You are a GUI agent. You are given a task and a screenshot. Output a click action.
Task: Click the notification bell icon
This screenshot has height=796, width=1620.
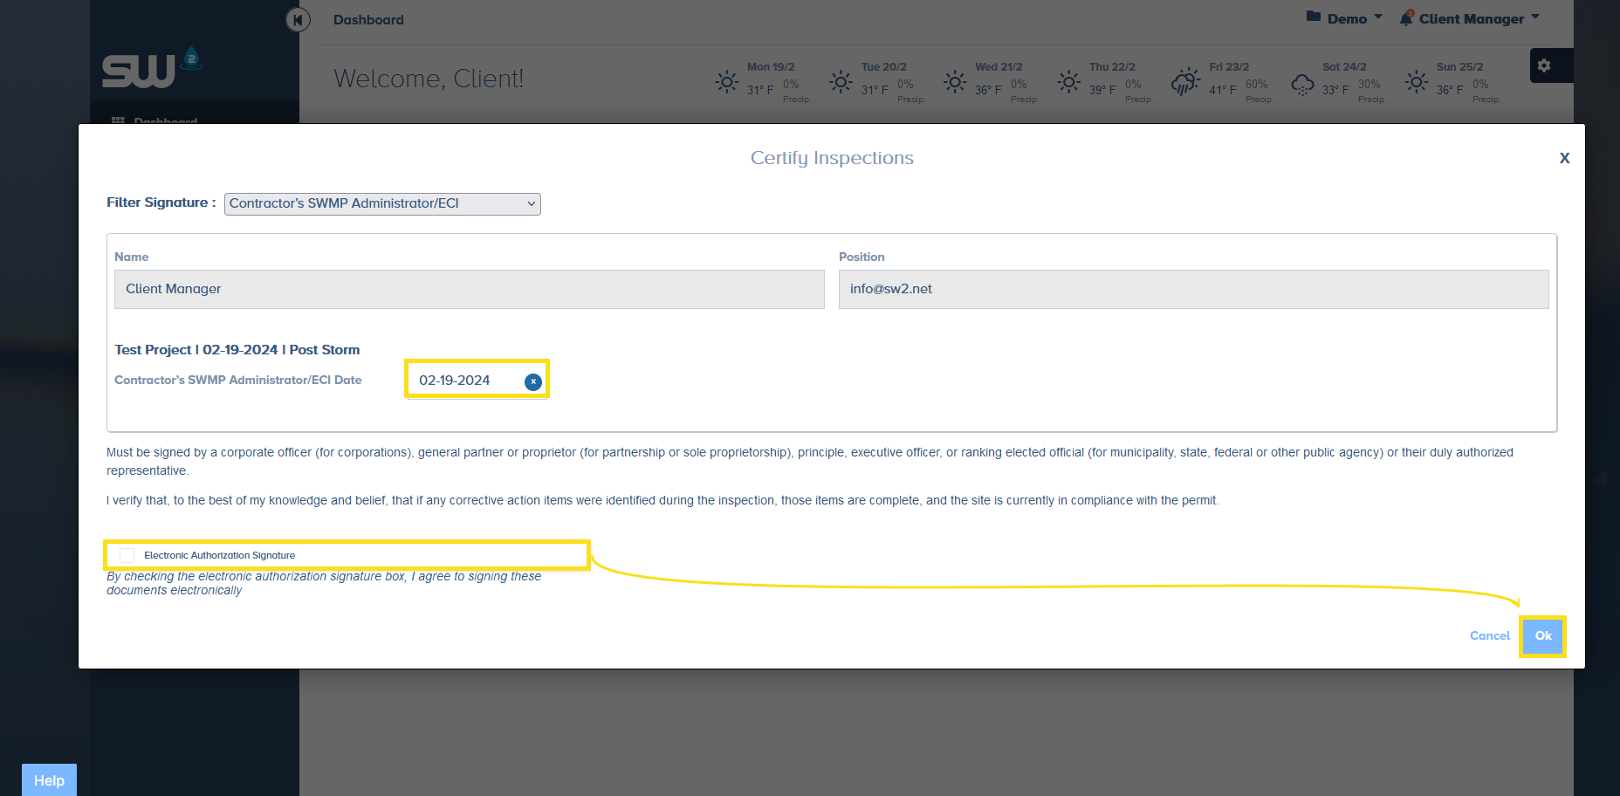pos(1406,18)
